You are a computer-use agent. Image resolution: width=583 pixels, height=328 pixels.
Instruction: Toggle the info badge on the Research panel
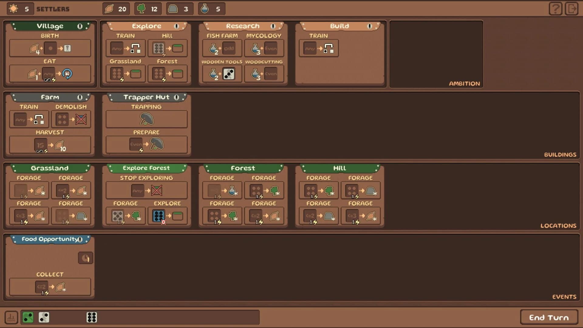(x=272, y=26)
